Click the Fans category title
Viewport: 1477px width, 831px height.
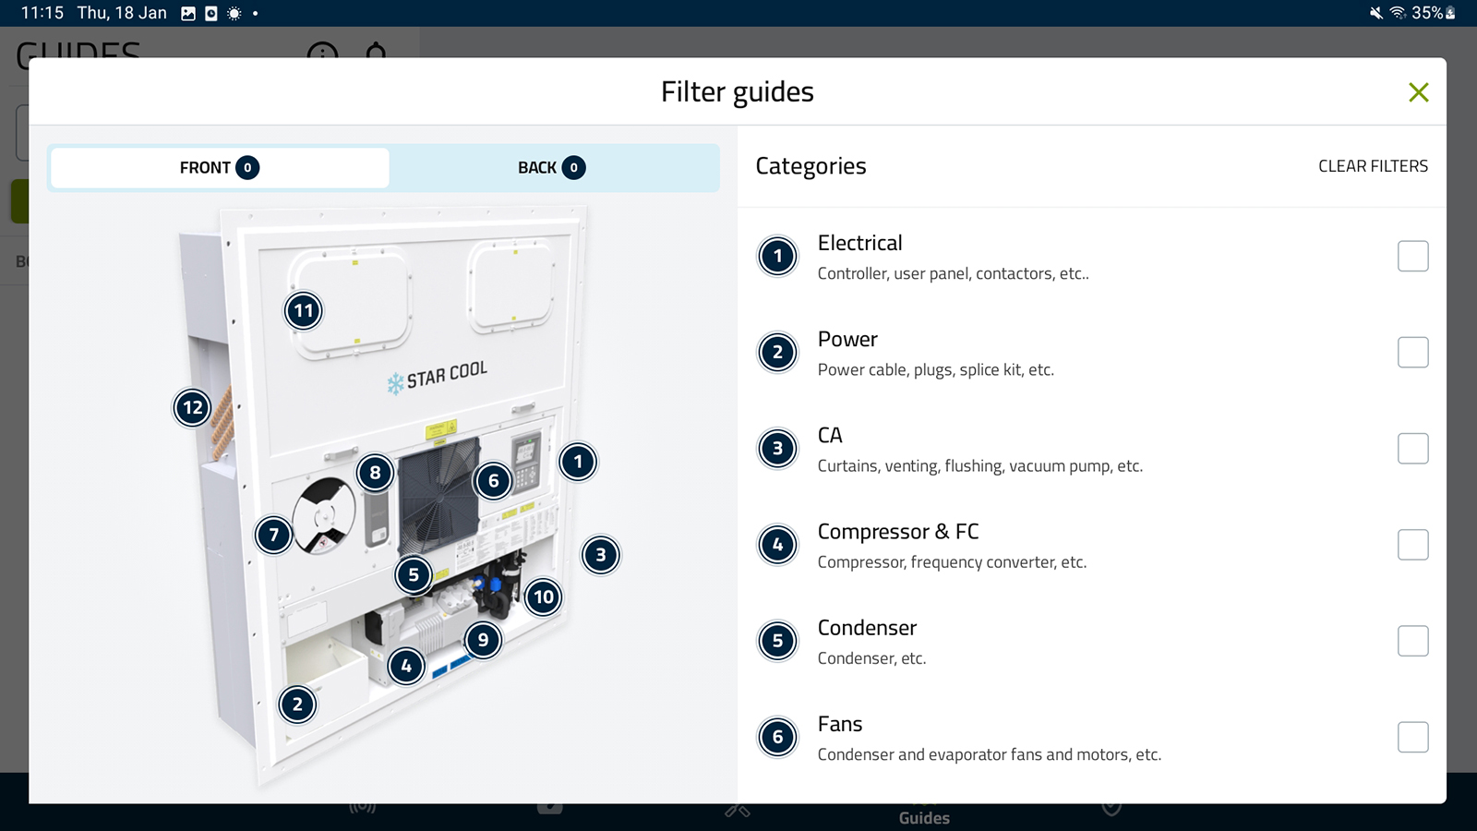click(840, 724)
